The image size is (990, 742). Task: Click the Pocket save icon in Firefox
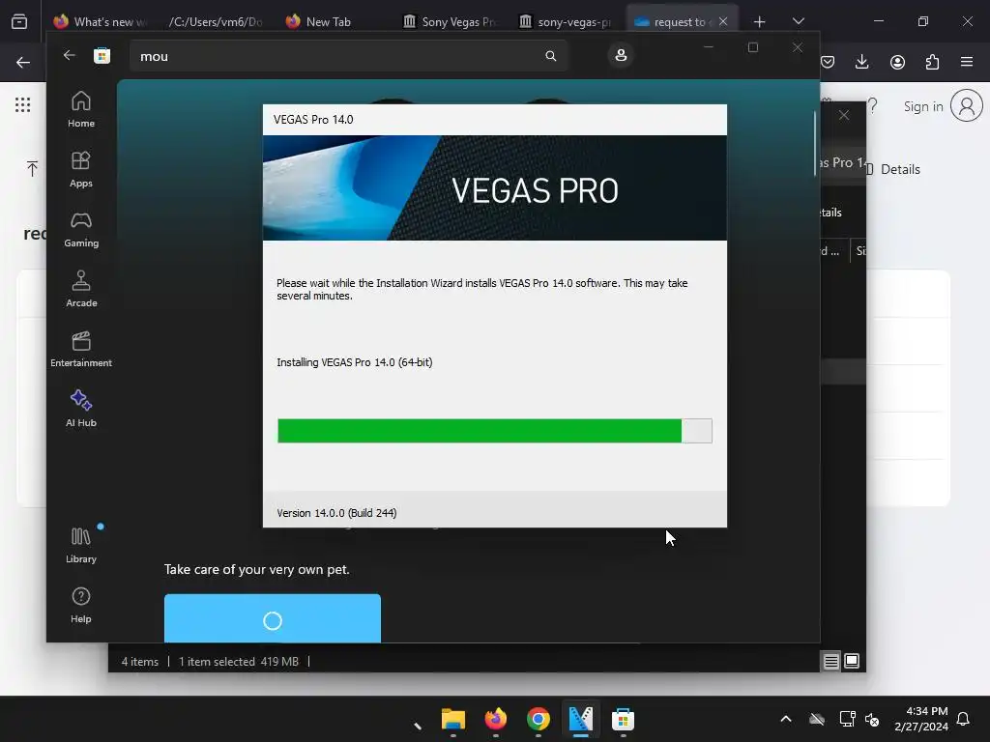[828, 62]
